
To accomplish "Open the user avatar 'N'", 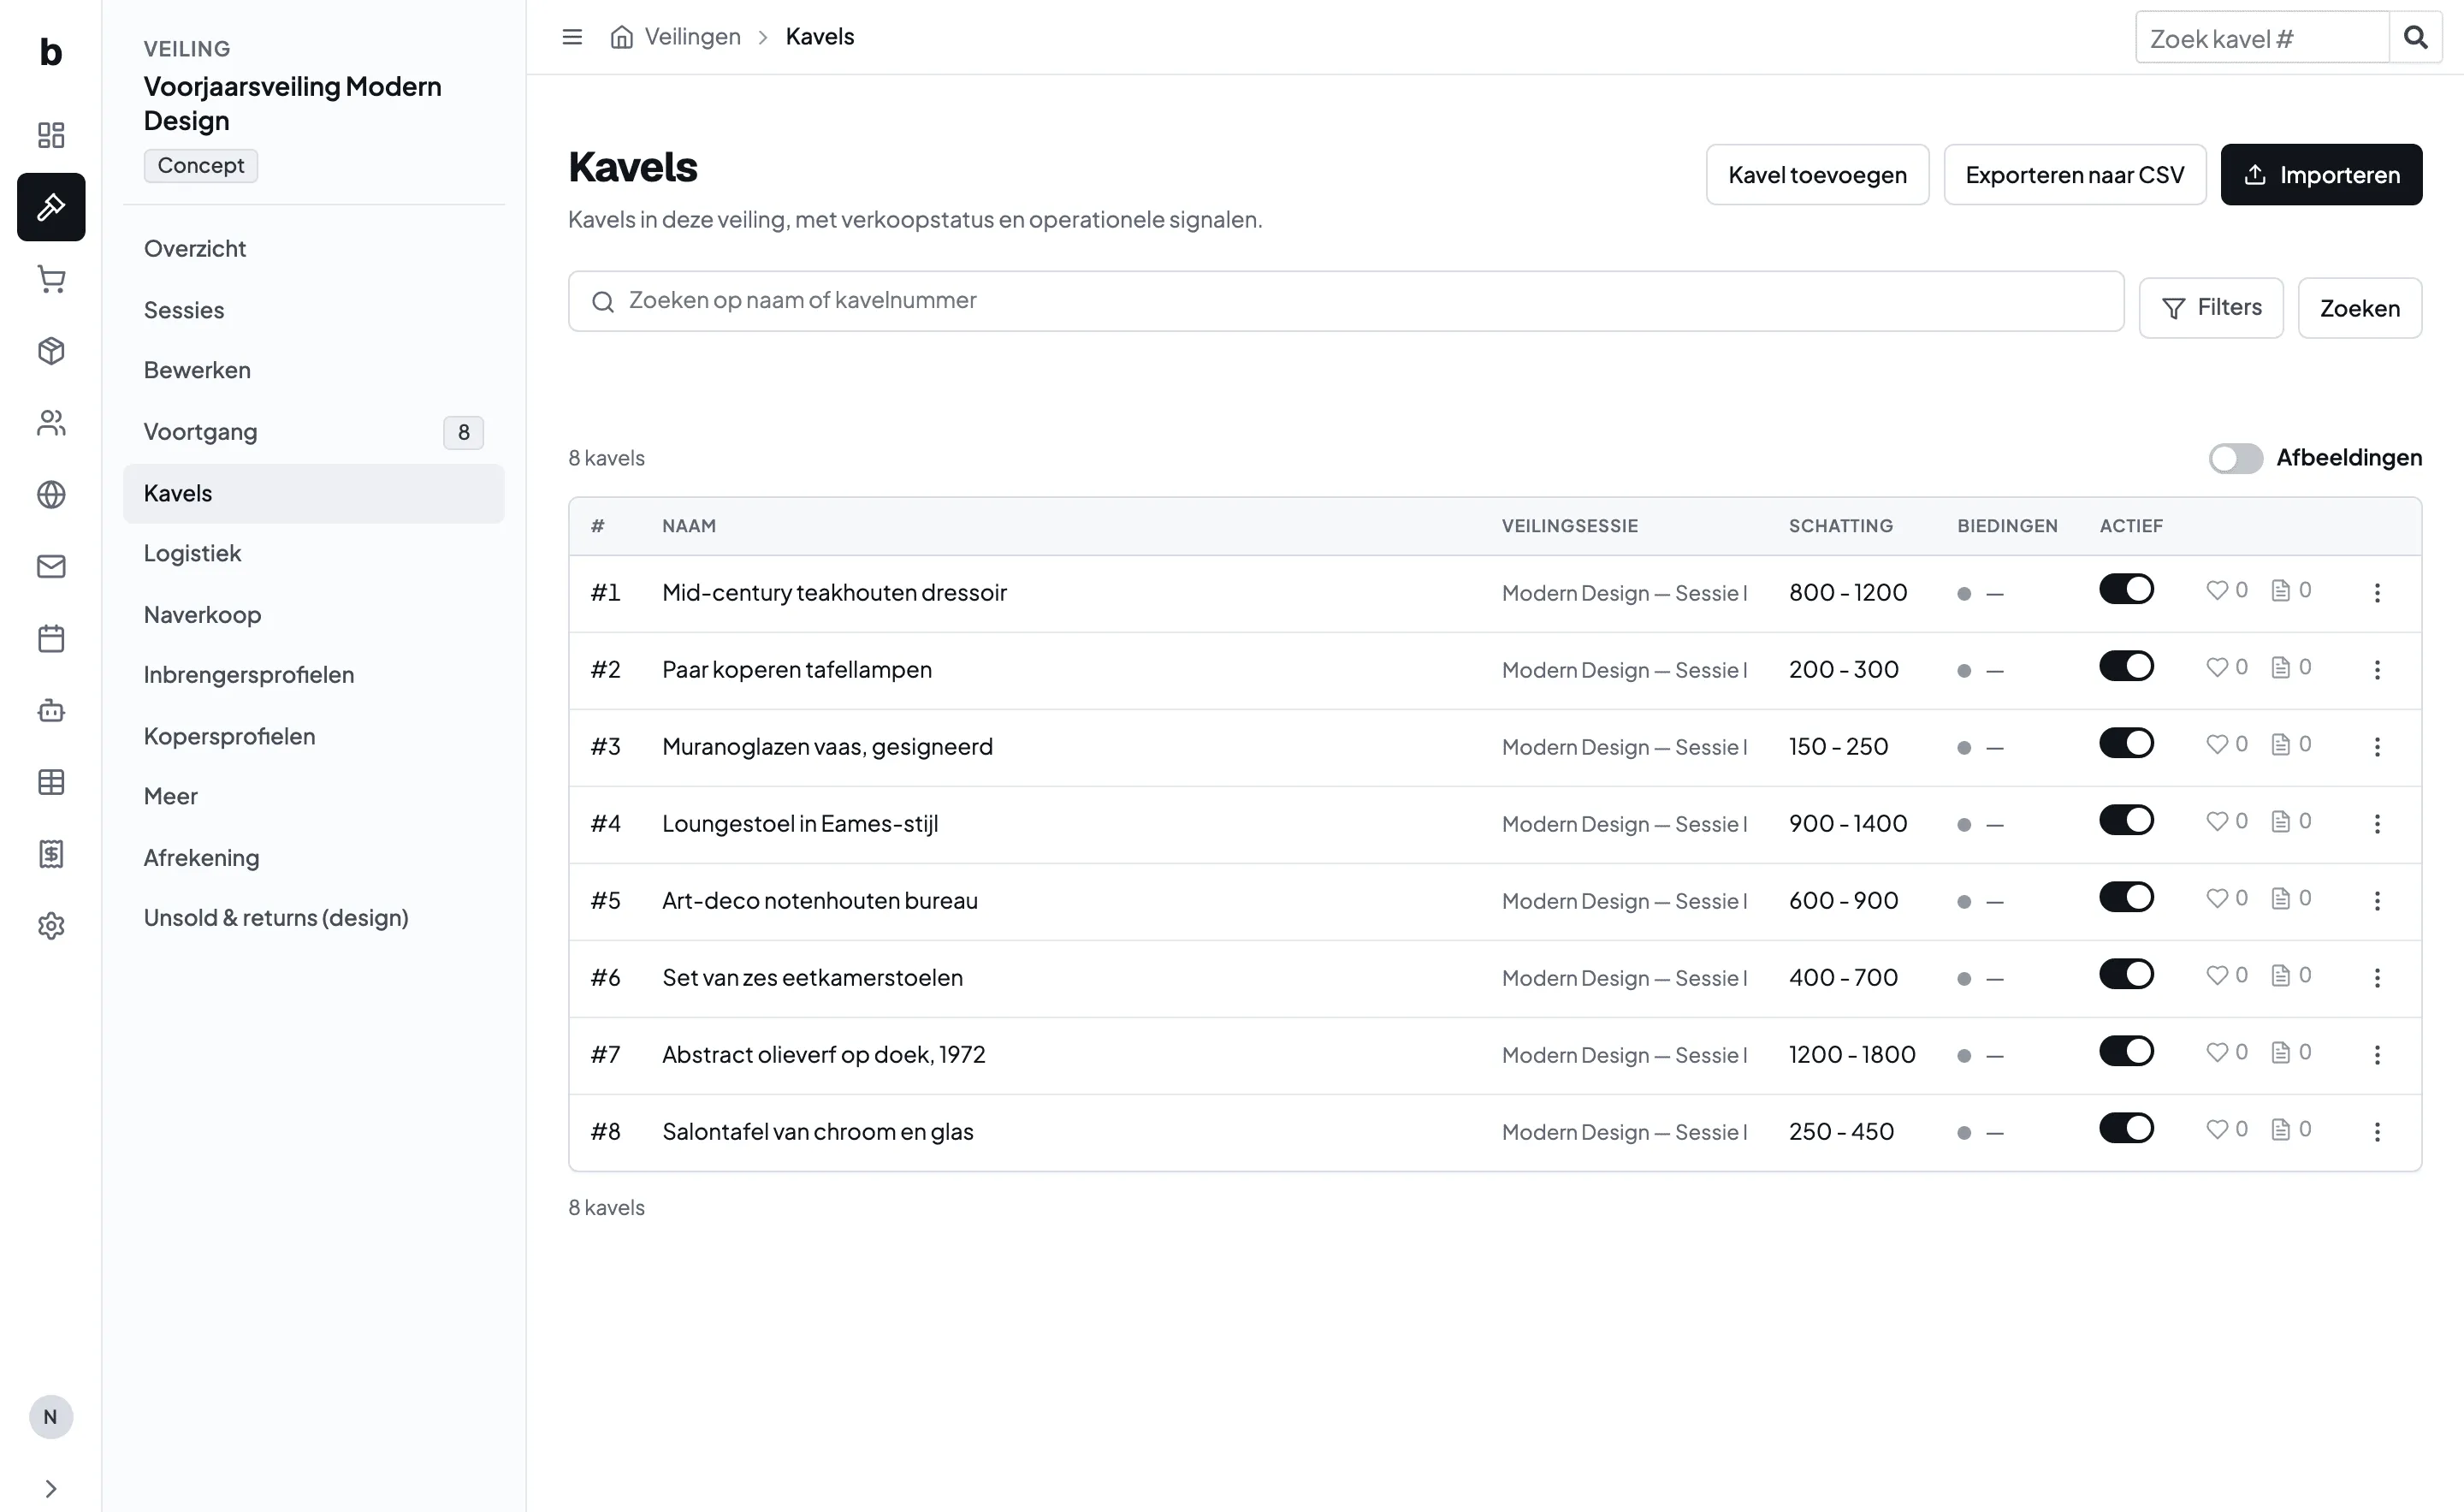I will click(x=51, y=1417).
